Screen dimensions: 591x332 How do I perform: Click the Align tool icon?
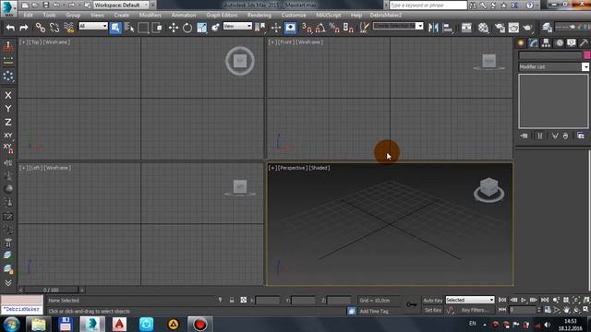point(447,28)
